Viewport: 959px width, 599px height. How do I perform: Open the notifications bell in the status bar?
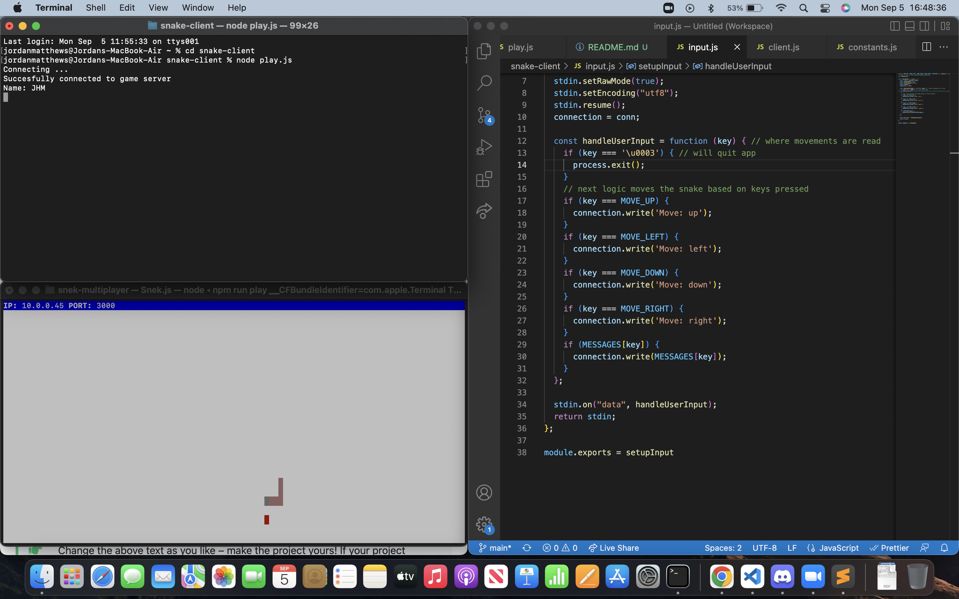click(x=945, y=548)
